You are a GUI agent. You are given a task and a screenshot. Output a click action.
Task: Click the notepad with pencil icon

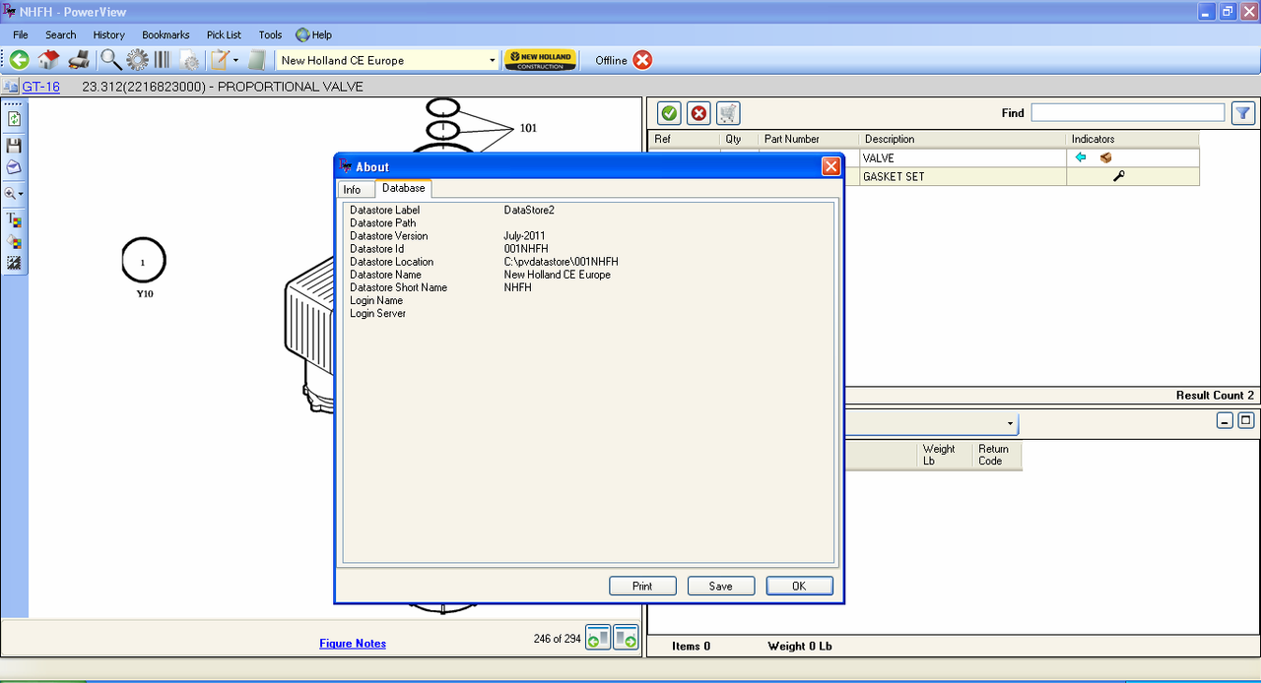[x=220, y=60]
